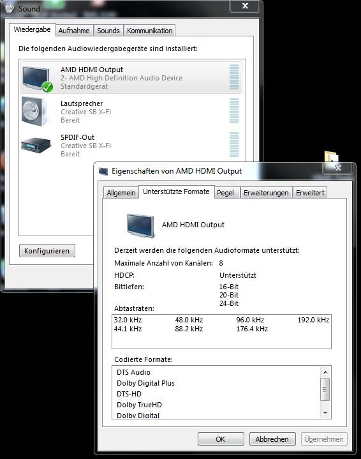Viewport: 361px width, 459px height.
Task: Click the HDCP Unterstützt value
Action: pyautogui.click(x=238, y=275)
